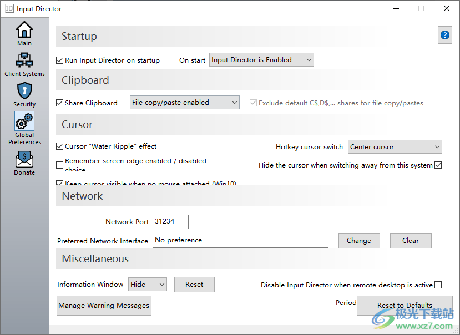The width and height of the screenshot is (460, 335).
Task: Click the Client Systems tab label
Action: coord(24,74)
